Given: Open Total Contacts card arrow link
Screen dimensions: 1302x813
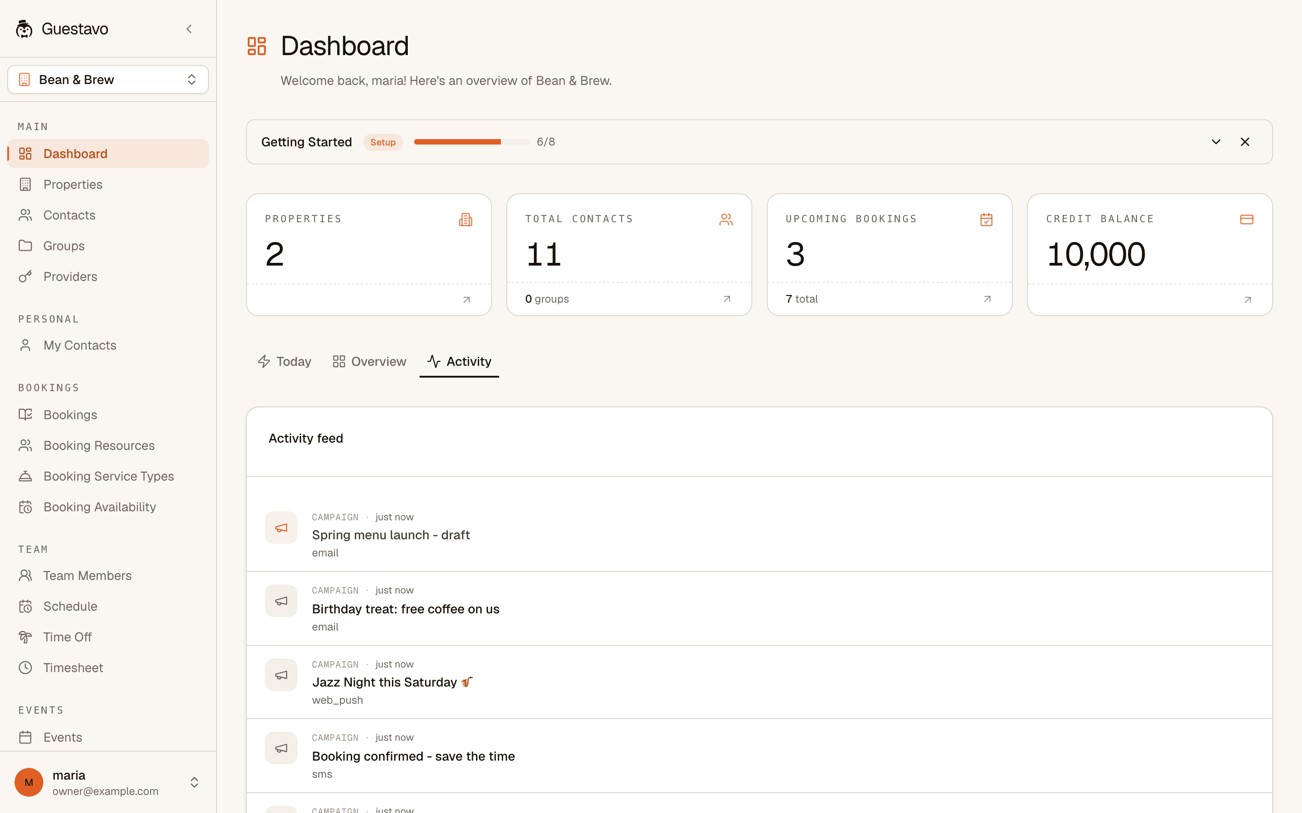Looking at the screenshot, I should tap(727, 299).
